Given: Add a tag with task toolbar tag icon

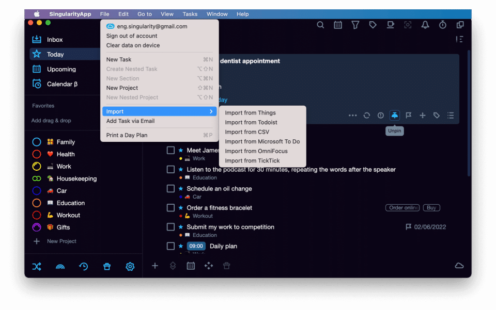Looking at the screenshot, I should pos(437,116).
